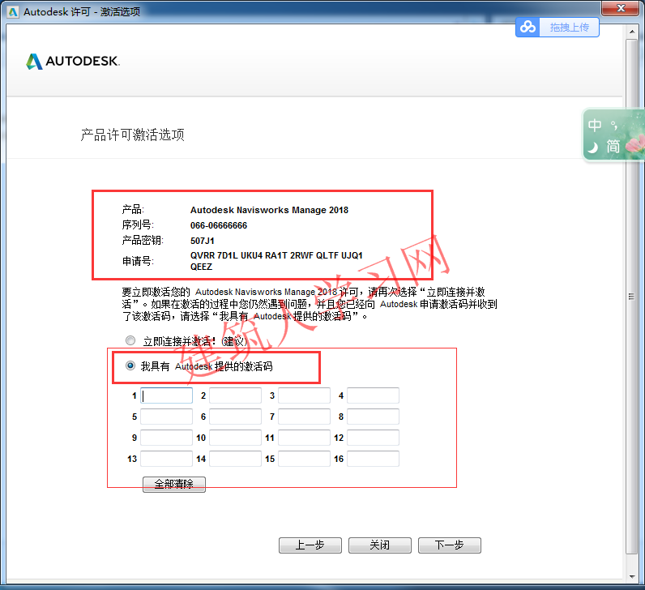645x590 pixels.
Task: Click the 产品密钥 label
Action: coord(143,240)
